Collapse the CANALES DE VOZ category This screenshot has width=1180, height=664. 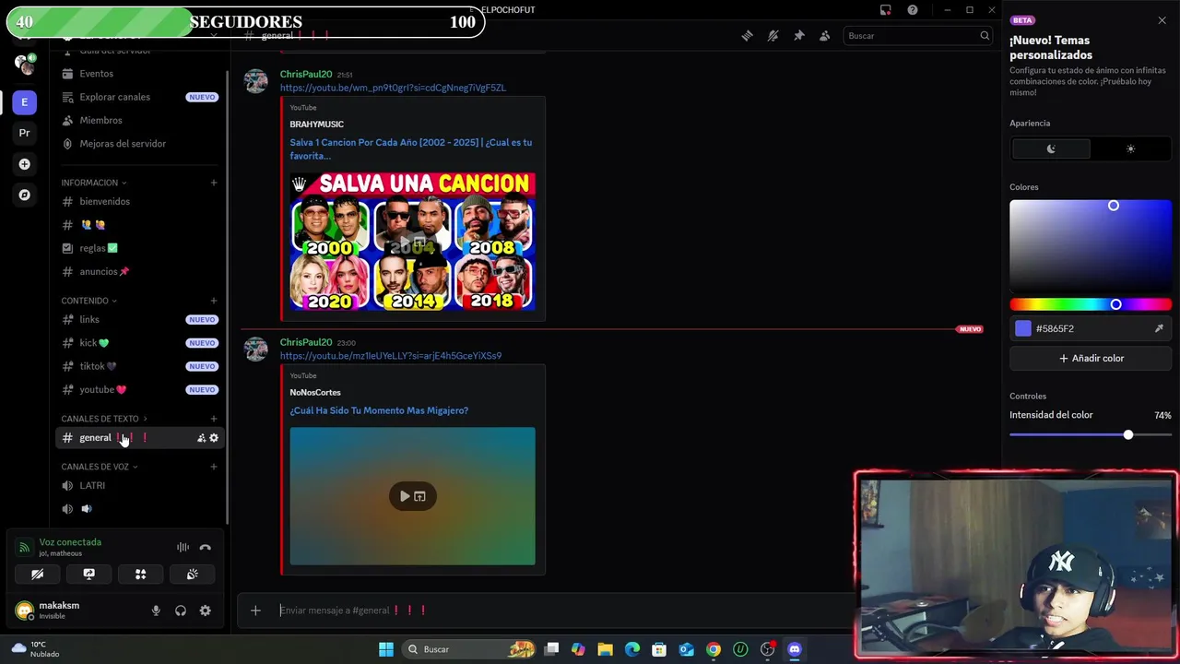(x=100, y=467)
